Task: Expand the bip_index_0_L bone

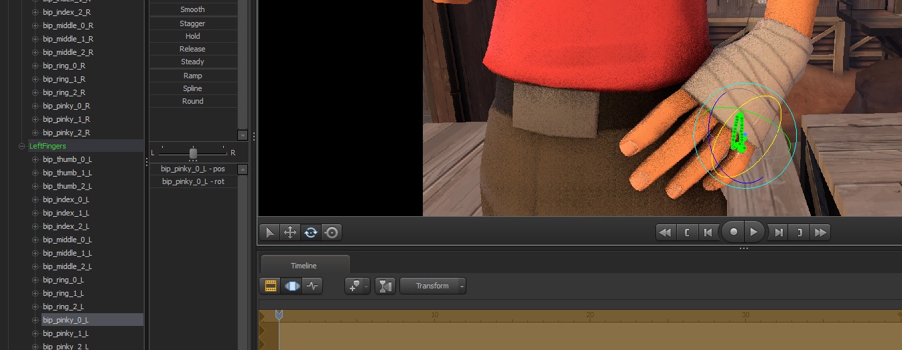Action: 36,199
